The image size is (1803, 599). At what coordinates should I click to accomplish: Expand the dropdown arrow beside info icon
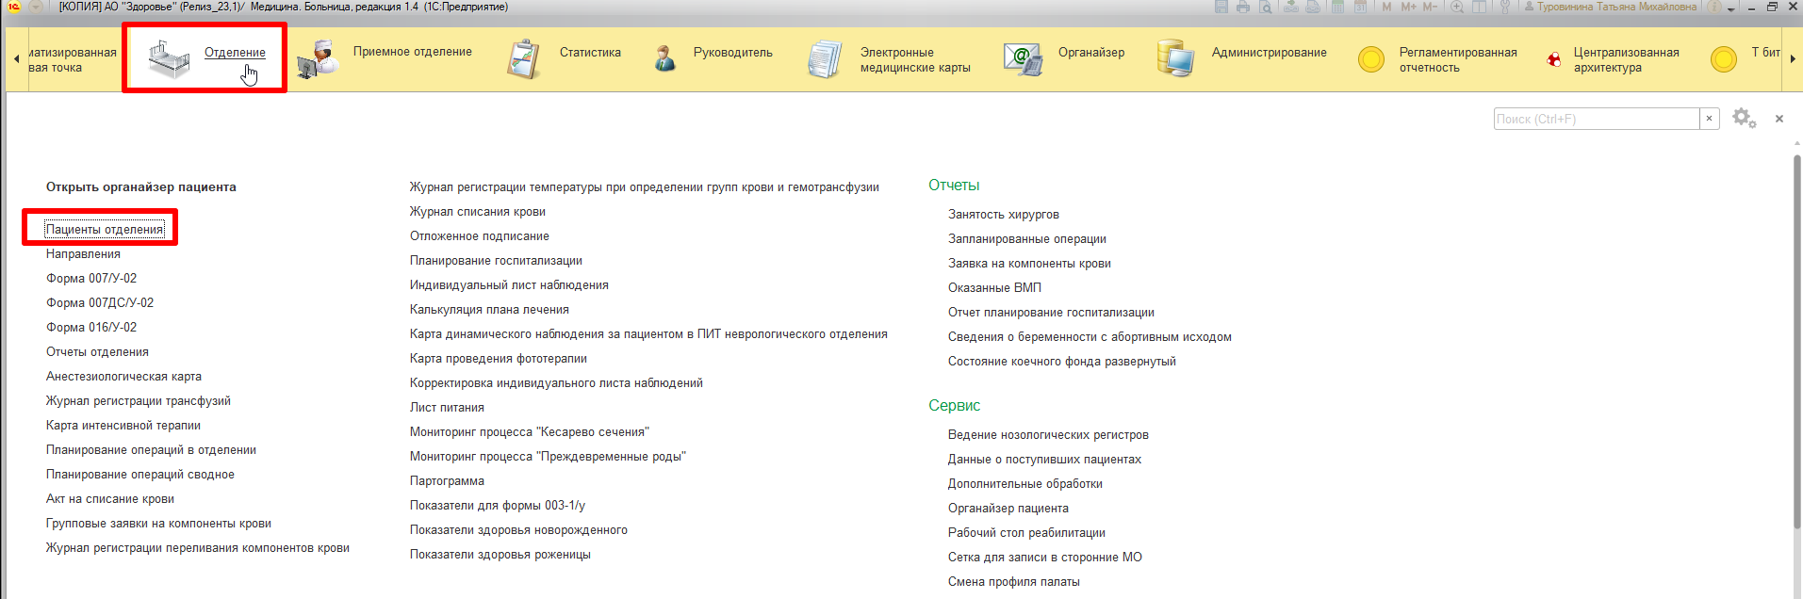click(1730, 8)
